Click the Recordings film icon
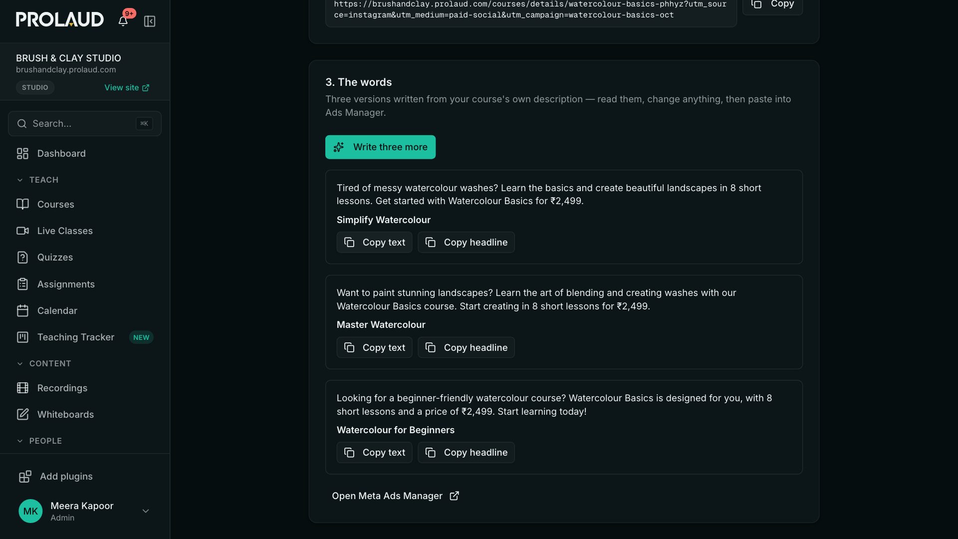 22,388
